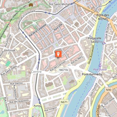117x117 pixels.
Task: Select the Rue de la Casquette label
Action: tap(37, 30)
